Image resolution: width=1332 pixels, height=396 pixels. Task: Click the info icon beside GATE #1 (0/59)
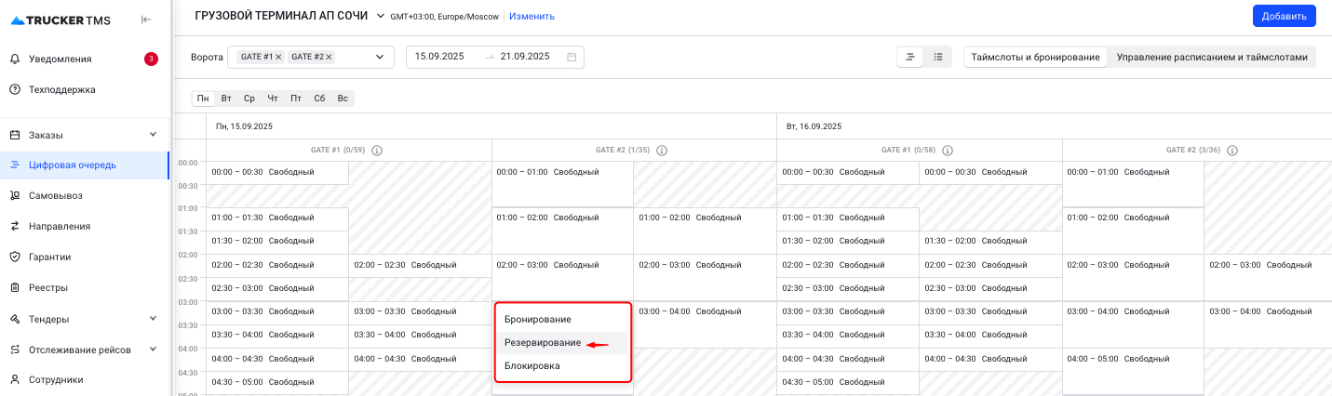pos(377,151)
